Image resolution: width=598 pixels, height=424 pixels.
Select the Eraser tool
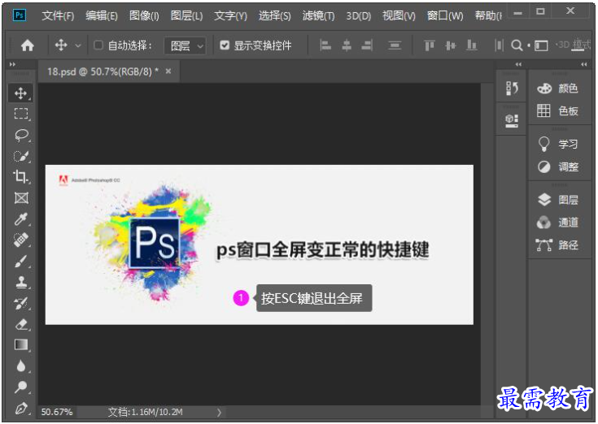tap(21, 324)
